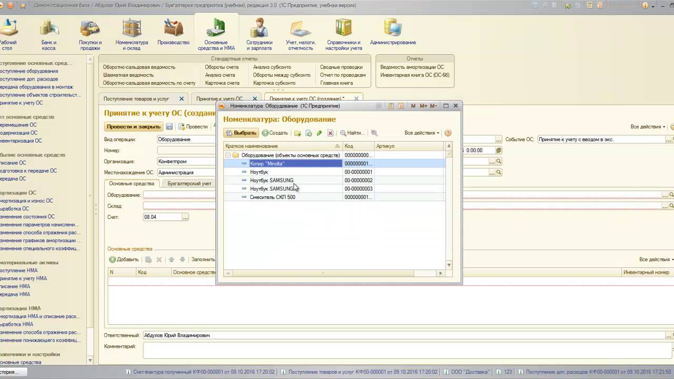This screenshot has width=674, height=379.
Task: Click the calculator icon in dialog title bar
Action: (x=391, y=106)
